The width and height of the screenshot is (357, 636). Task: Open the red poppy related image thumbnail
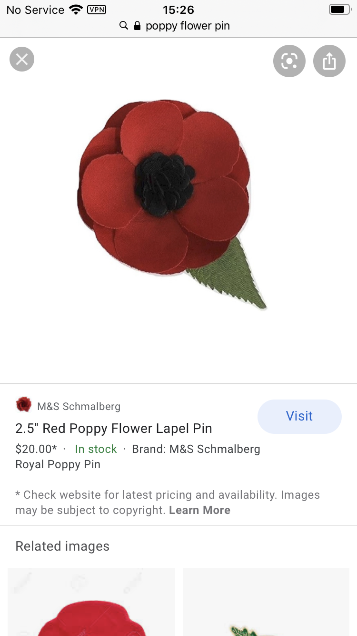[91, 602]
